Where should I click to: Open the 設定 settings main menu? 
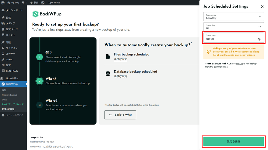pyautogui.click(x=13, y=65)
